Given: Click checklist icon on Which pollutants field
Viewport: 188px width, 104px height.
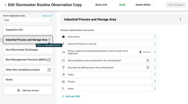Looking at the screenshot, I should click(x=63, y=61).
